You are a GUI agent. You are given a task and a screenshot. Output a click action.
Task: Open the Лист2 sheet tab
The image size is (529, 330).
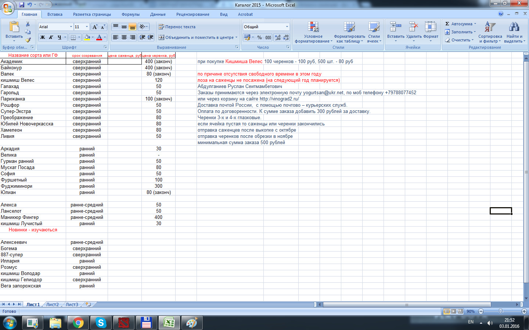(x=52, y=304)
